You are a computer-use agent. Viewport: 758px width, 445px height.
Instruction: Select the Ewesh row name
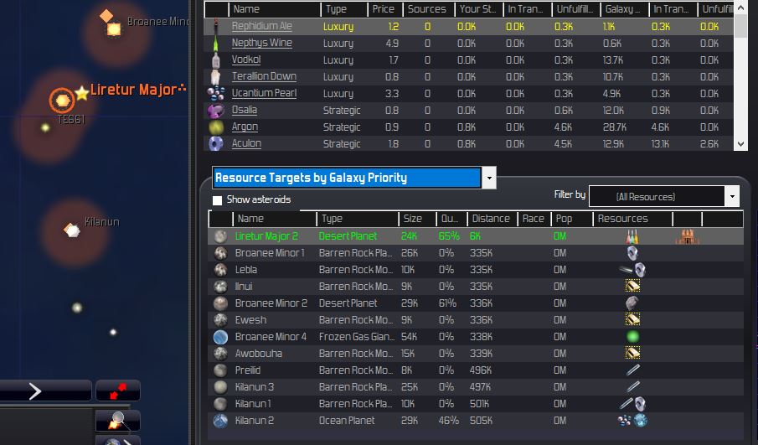[250, 320]
